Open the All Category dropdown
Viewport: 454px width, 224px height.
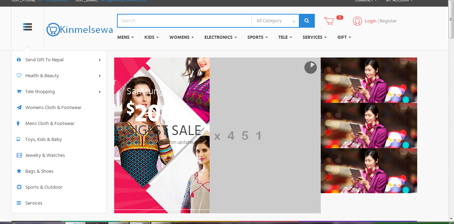275,21
